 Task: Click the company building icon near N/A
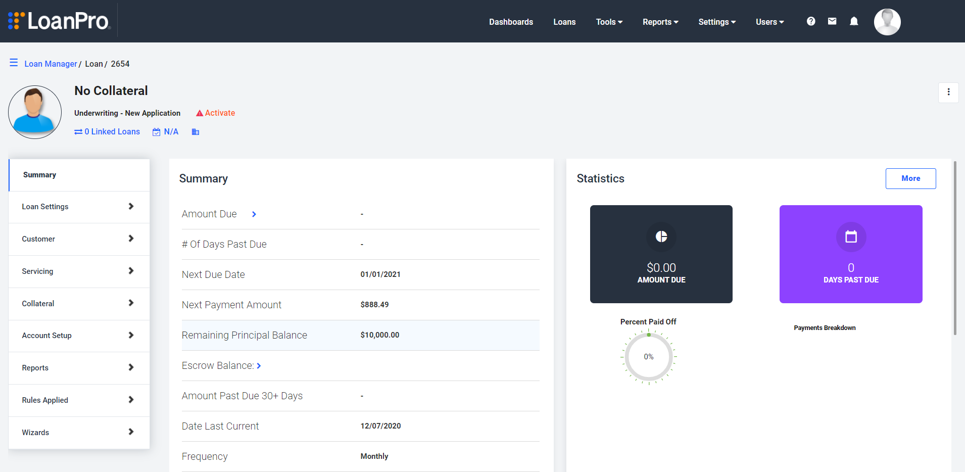pos(196,131)
